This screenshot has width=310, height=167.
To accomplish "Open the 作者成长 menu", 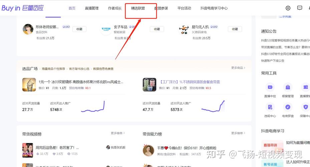I will click(x=115, y=8).
